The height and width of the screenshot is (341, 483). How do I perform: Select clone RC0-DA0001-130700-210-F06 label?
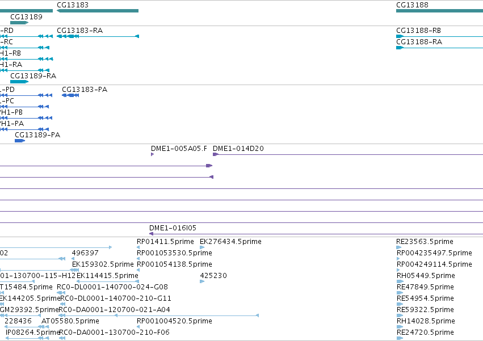114,332
